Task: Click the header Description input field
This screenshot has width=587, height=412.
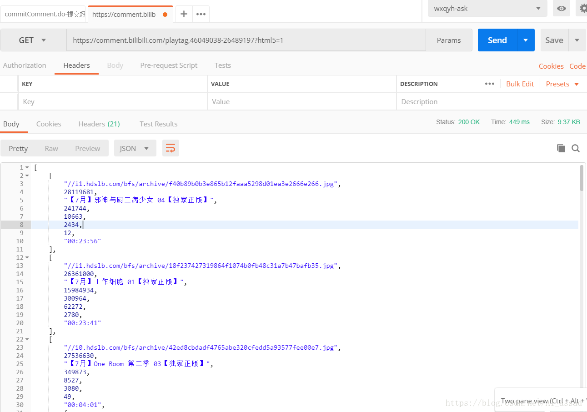Action: 492,101
